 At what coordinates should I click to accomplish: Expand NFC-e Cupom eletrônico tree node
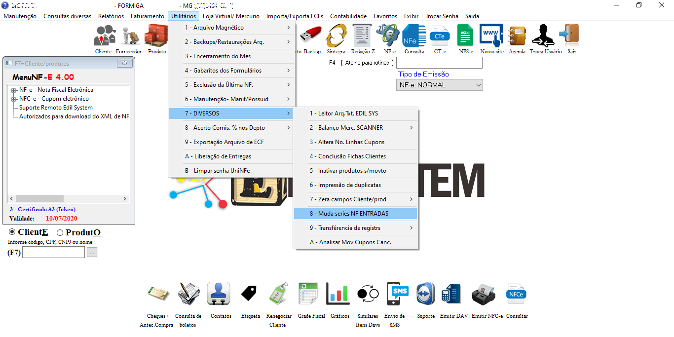(x=14, y=99)
